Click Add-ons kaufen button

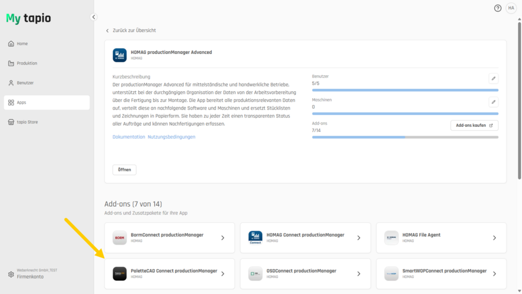(x=474, y=126)
